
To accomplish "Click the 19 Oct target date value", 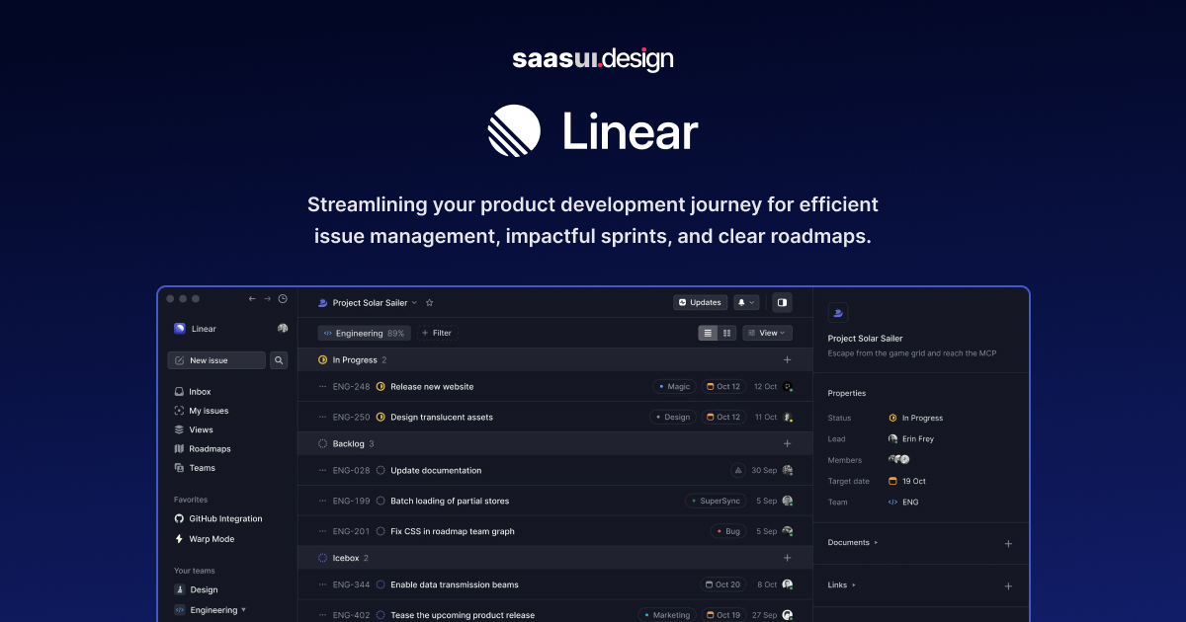I will tap(906, 481).
